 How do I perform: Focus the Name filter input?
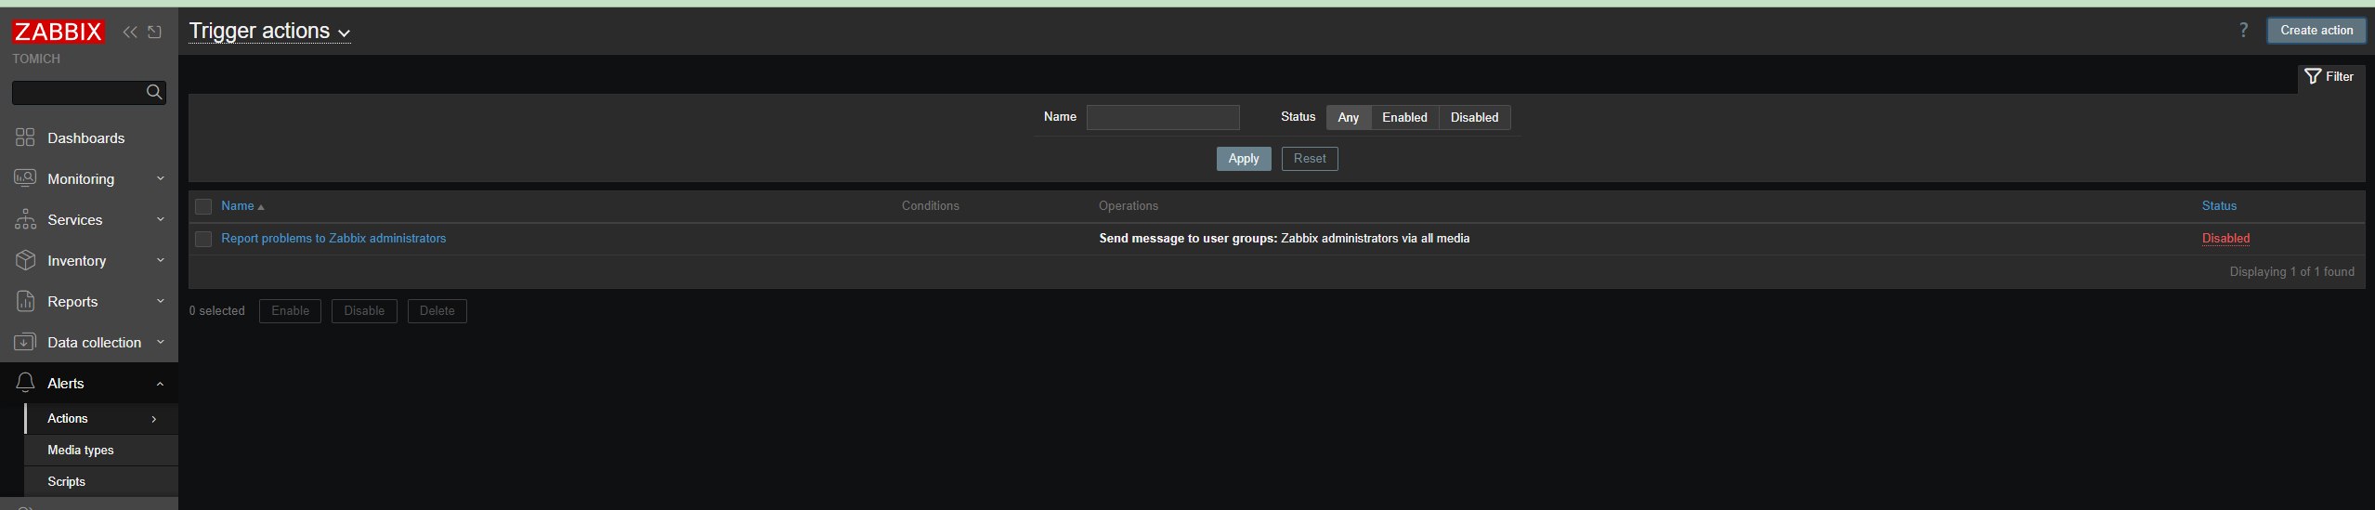point(1163,117)
